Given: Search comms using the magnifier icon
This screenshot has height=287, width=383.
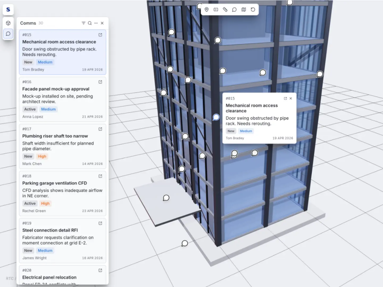Looking at the screenshot, I should (90, 23).
